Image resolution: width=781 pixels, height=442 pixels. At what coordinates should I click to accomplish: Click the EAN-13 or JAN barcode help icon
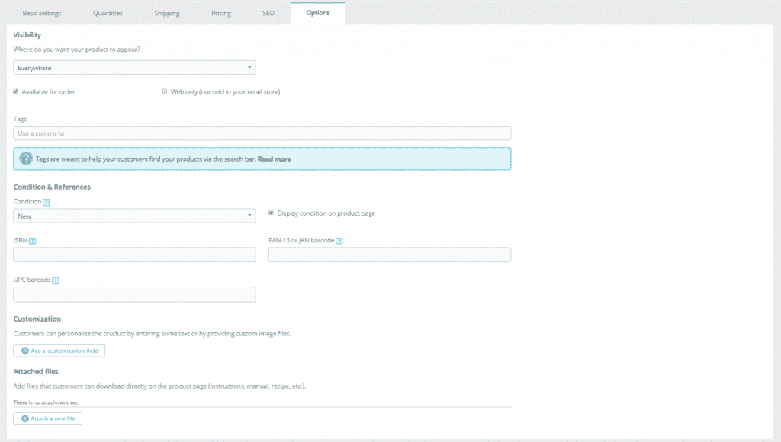coord(338,240)
